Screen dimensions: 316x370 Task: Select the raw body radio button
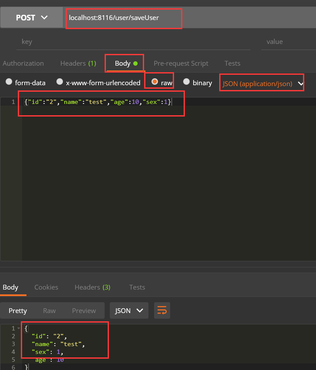click(x=155, y=82)
